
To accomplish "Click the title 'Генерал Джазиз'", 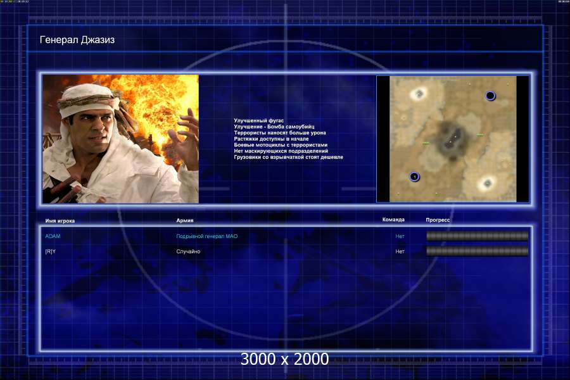I will tap(77, 40).
